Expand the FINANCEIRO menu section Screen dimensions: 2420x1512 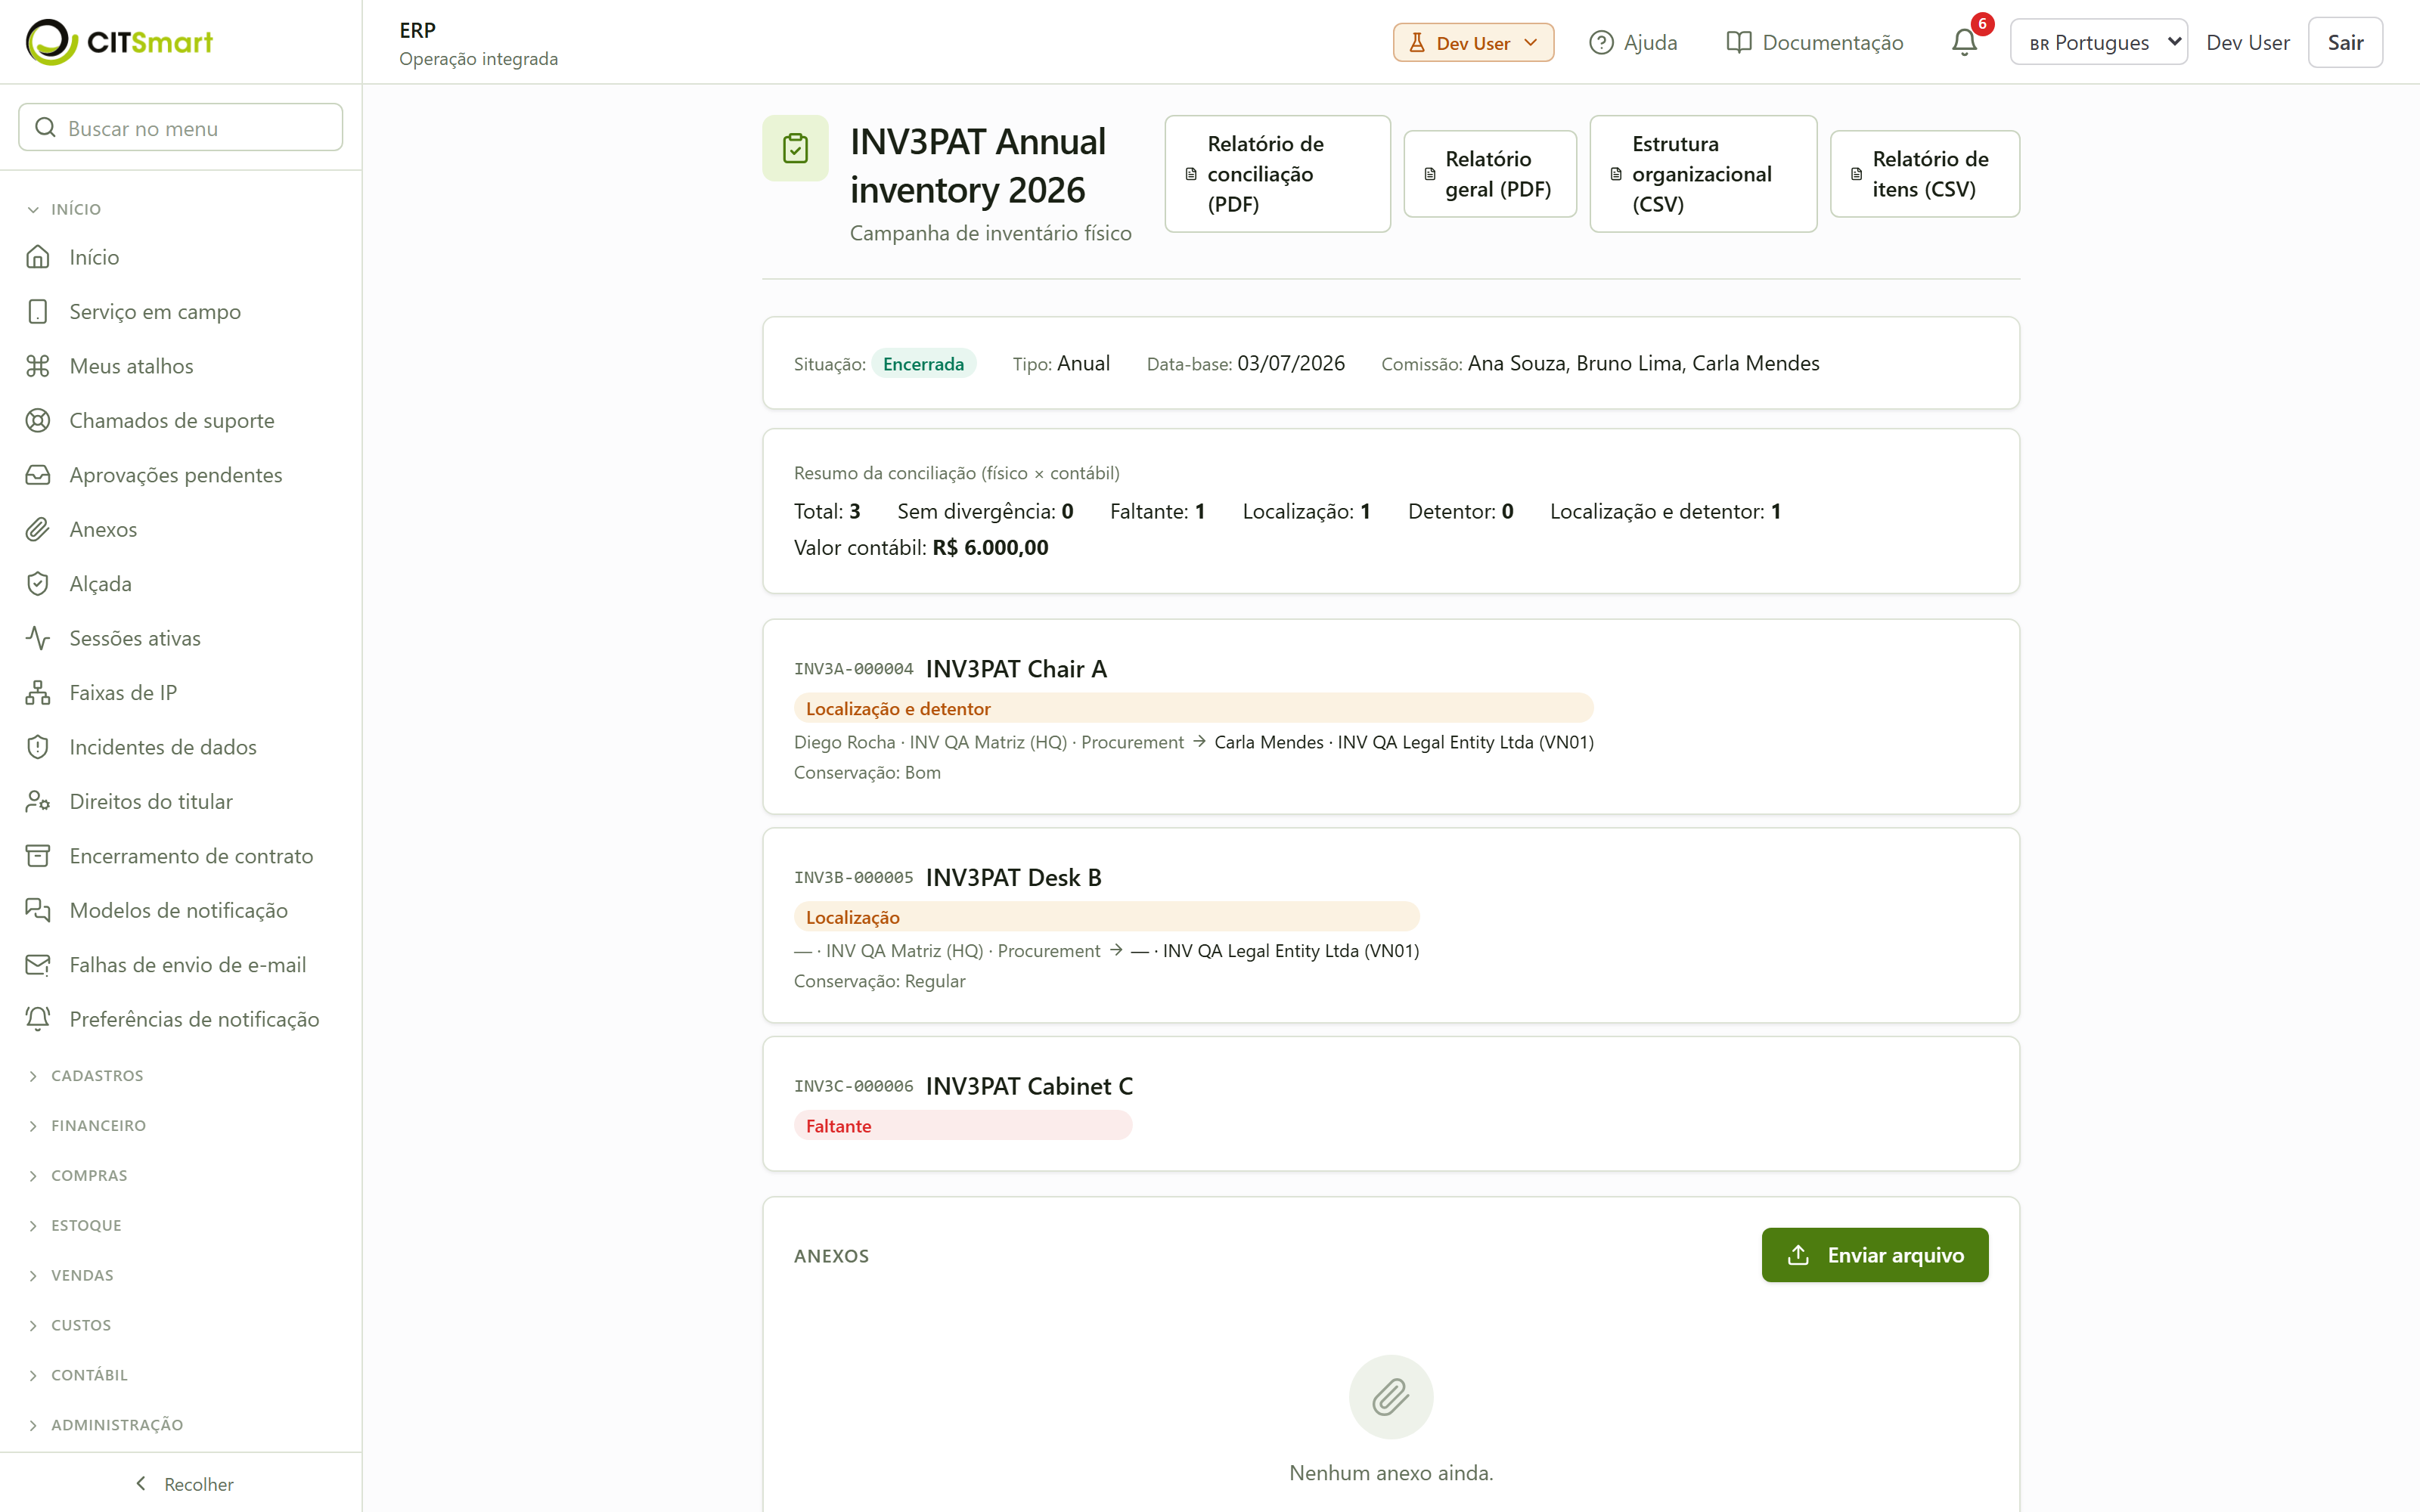[87, 1125]
